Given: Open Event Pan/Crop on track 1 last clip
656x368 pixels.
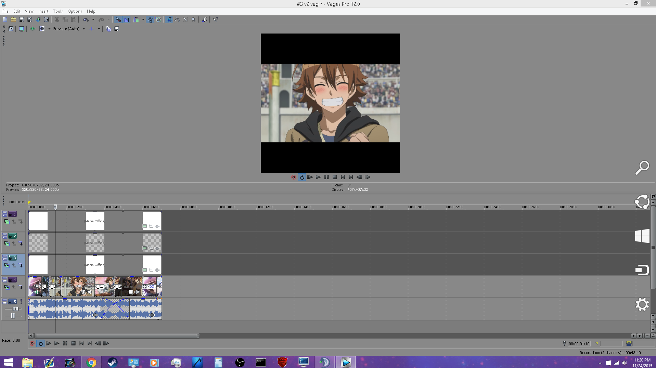Looking at the screenshot, I should 151,226.
